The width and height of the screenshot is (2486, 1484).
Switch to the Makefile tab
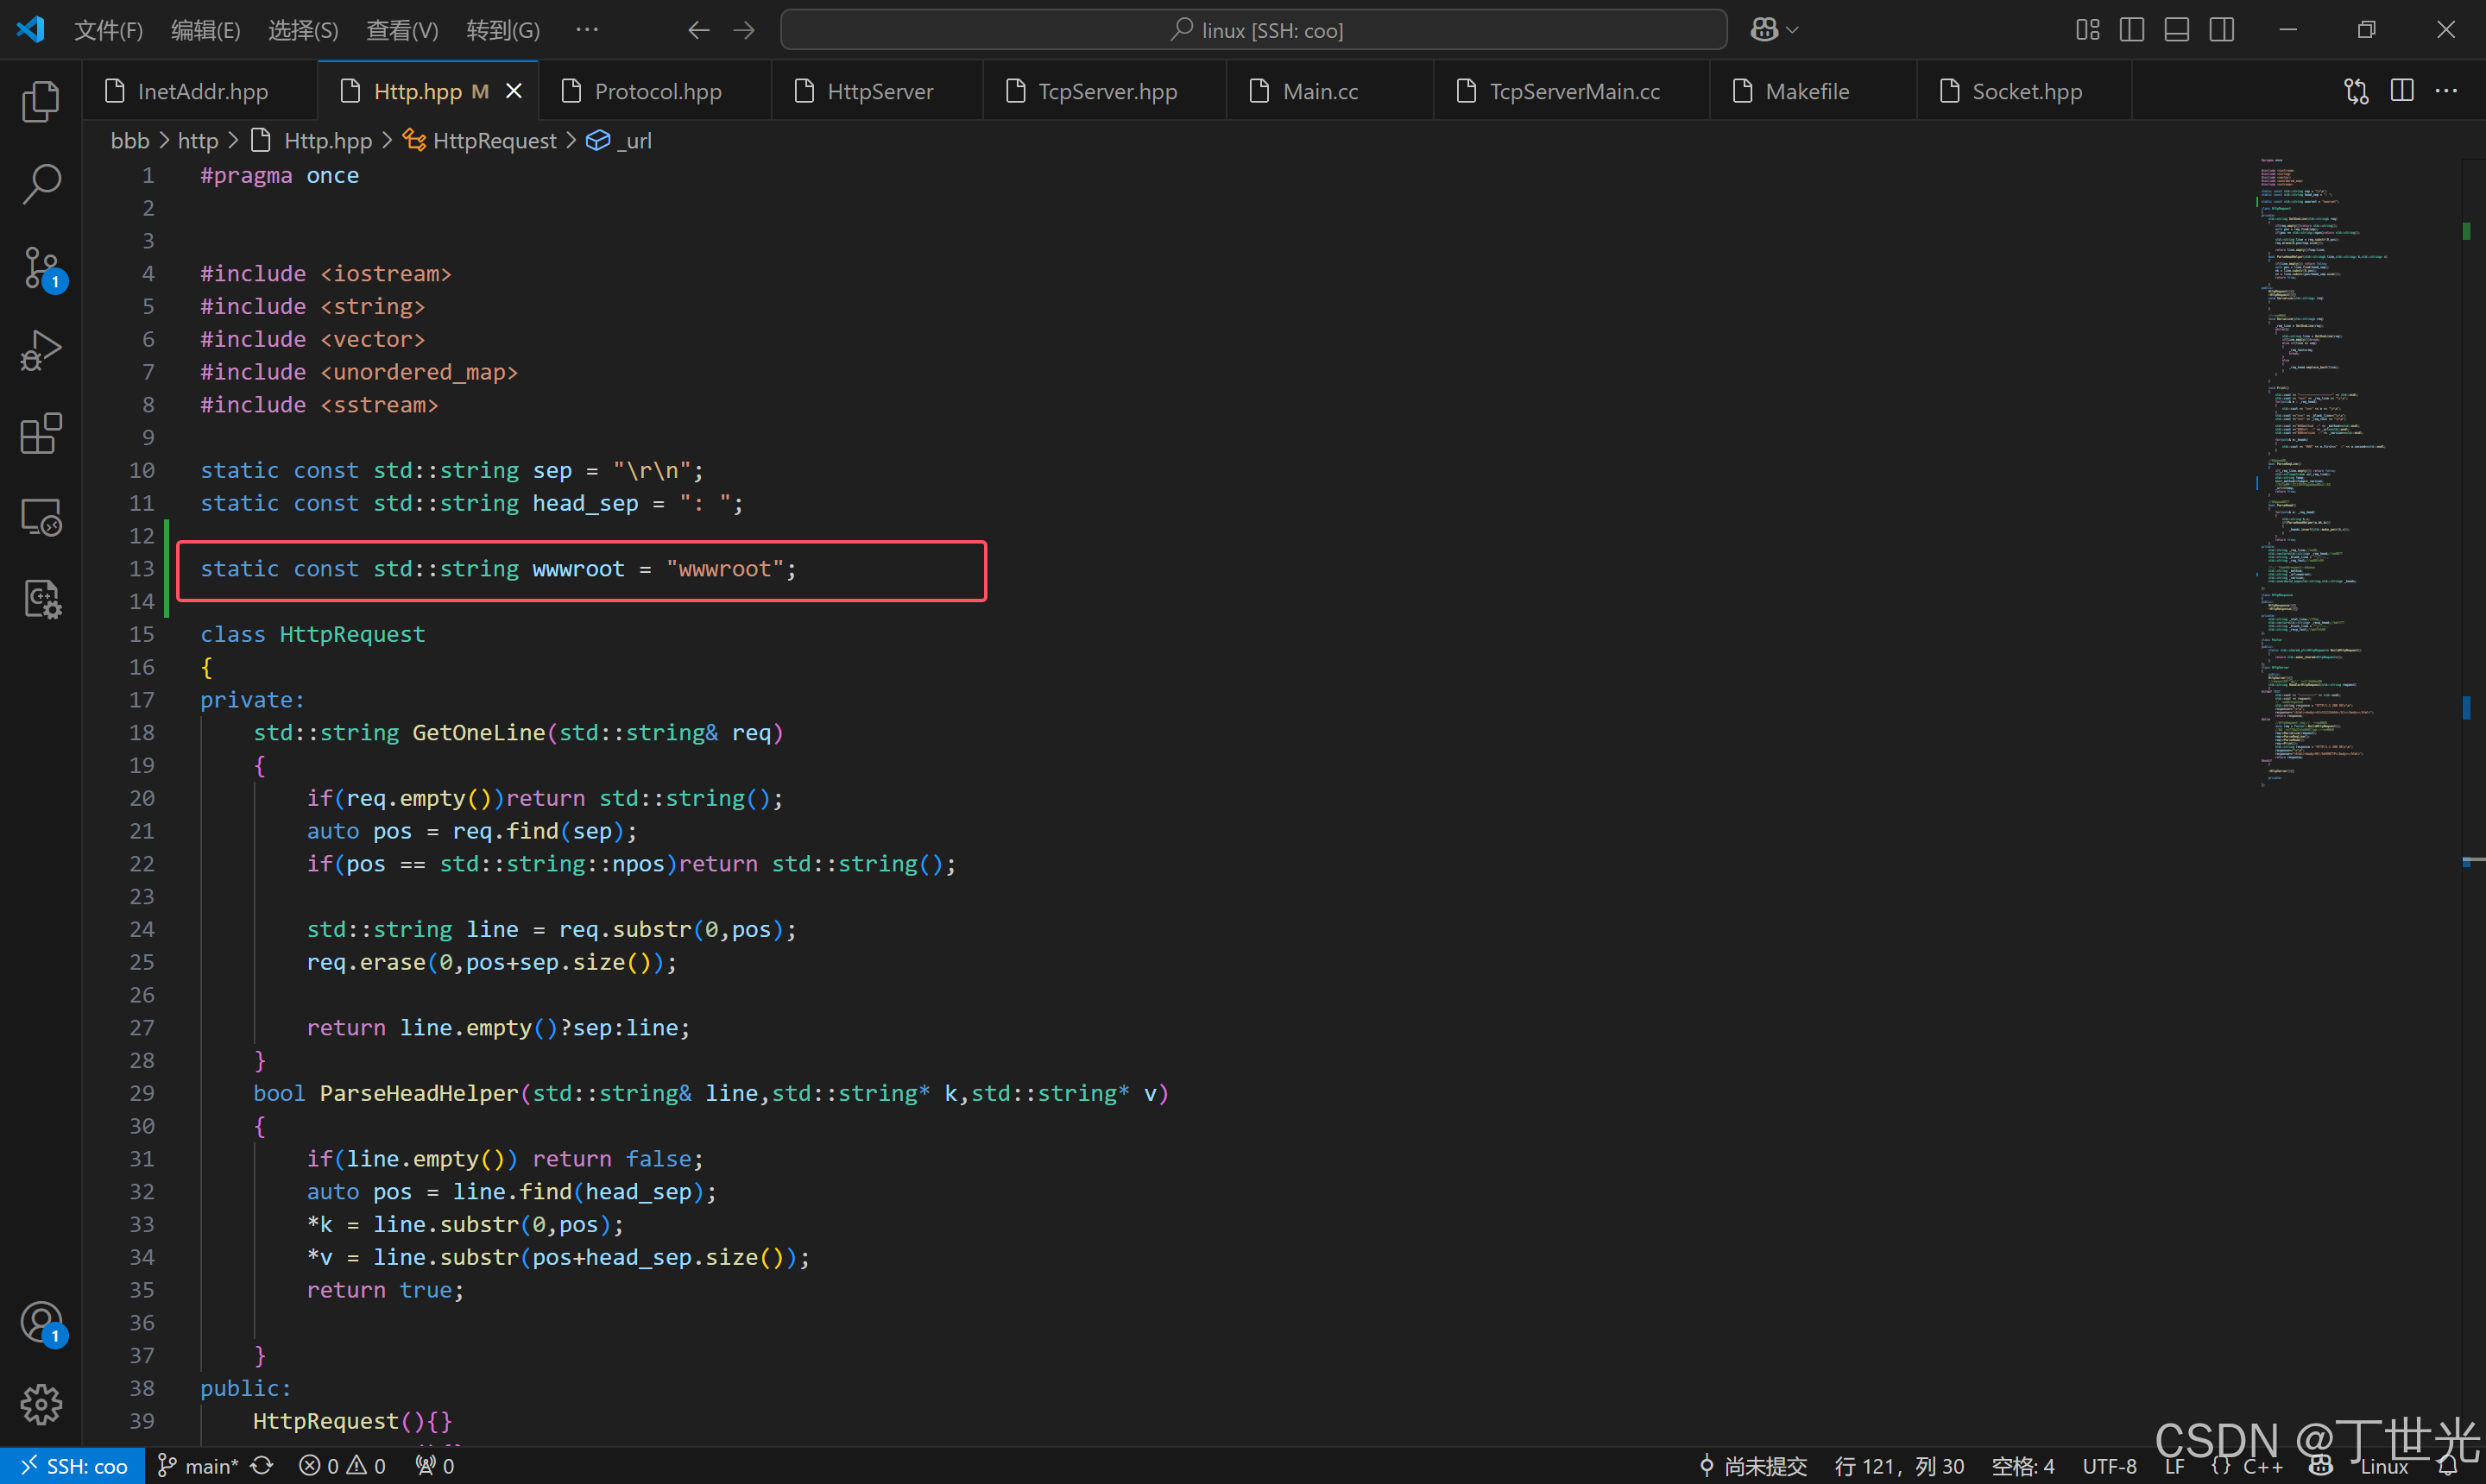tap(1806, 91)
